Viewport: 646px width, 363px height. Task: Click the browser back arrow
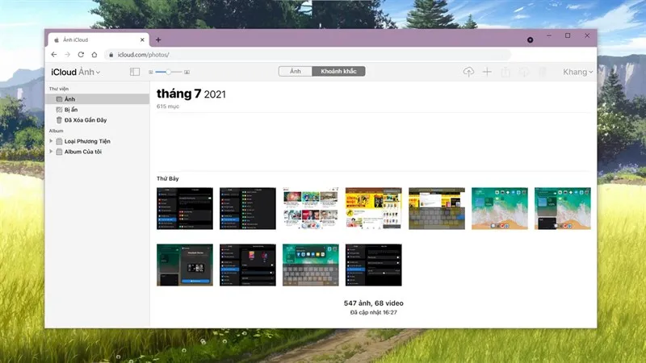click(x=54, y=54)
